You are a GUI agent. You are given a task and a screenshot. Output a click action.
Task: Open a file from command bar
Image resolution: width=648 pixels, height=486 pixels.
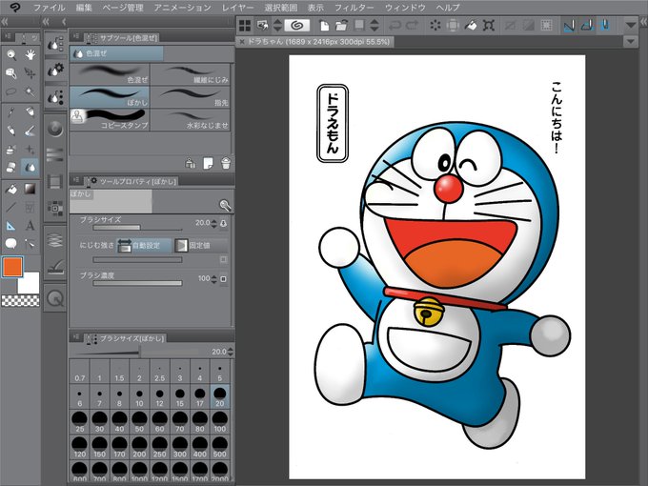[341, 26]
